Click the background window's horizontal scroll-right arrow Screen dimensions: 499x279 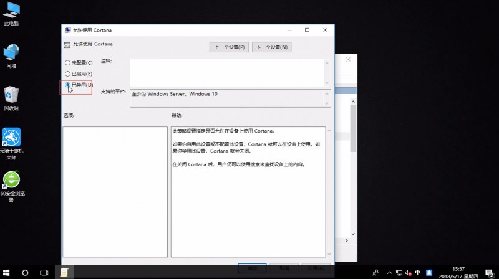pos(347,240)
